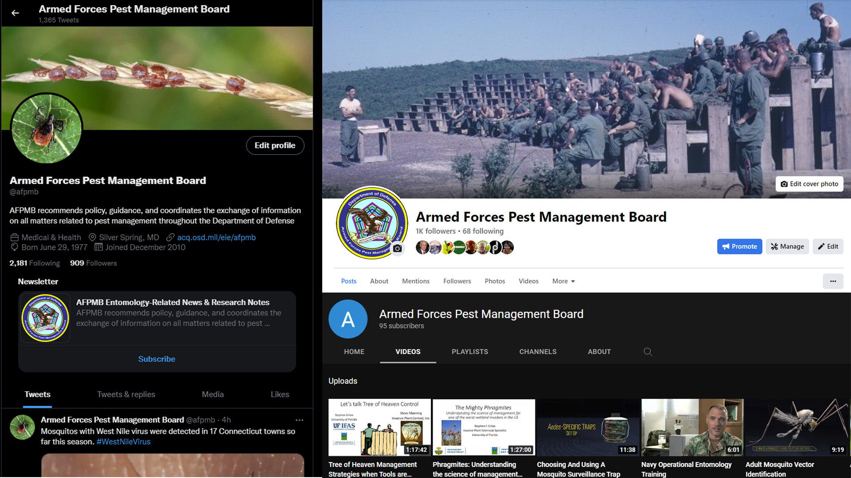Viewport: 851px width, 478px height.
Task: Expand the Facebook More dropdown
Action: [x=563, y=281]
